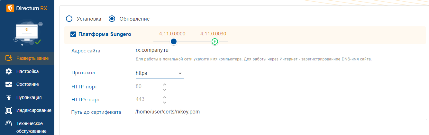Decrease the HTTPS-порт value with down arrow
Viewport: 429px width, 135px height.
click(x=165, y=102)
